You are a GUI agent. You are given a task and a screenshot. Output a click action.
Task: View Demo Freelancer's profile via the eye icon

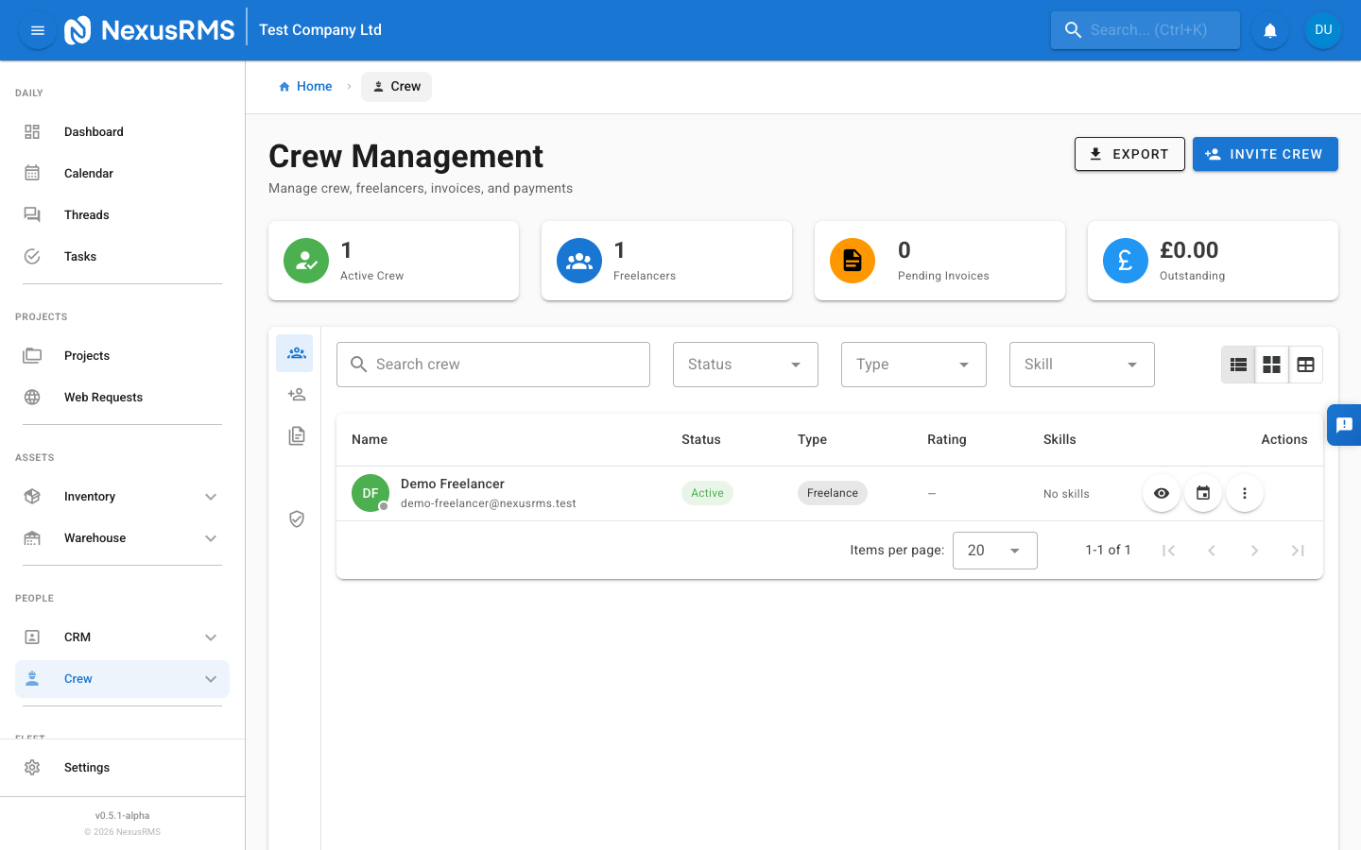[x=1162, y=492]
